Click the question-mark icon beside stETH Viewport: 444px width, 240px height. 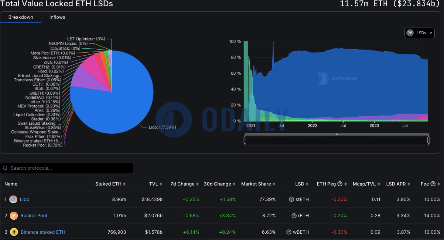291,200
